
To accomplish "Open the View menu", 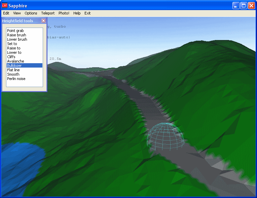I will coord(17,13).
